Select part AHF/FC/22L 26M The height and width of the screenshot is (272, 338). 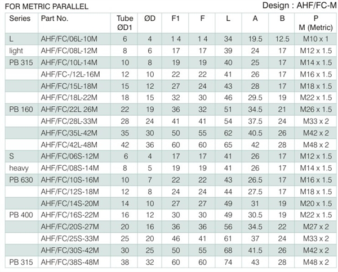(x=69, y=110)
